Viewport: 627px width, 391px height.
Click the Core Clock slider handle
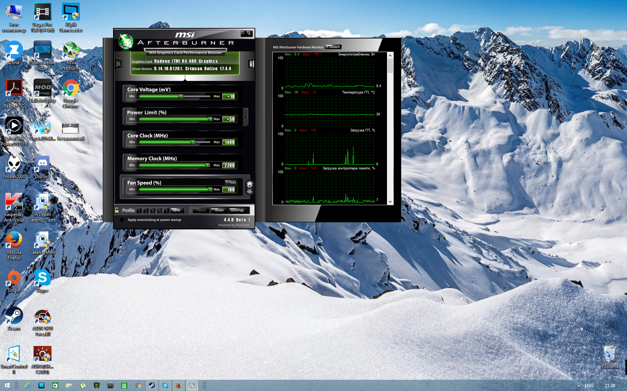click(x=193, y=142)
